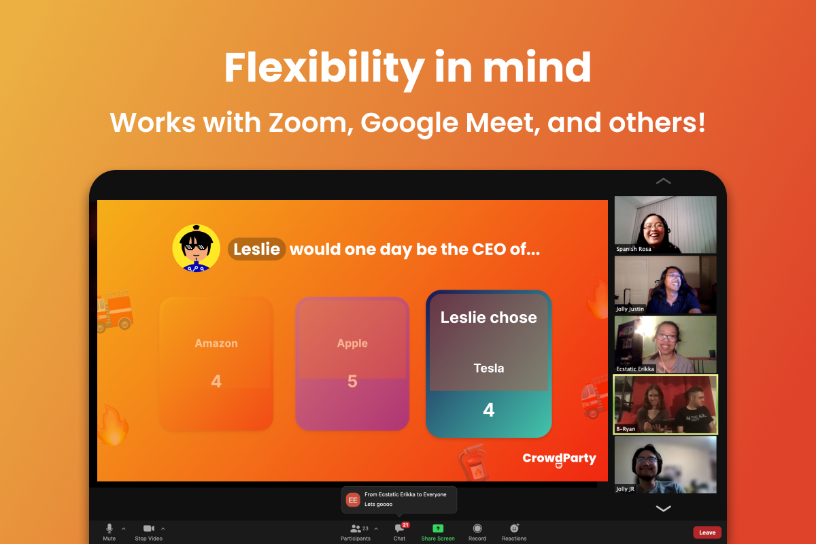The height and width of the screenshot is (544, 816).
Task: Expand video options arrow beside Stop Video
Action: [163, 528]
